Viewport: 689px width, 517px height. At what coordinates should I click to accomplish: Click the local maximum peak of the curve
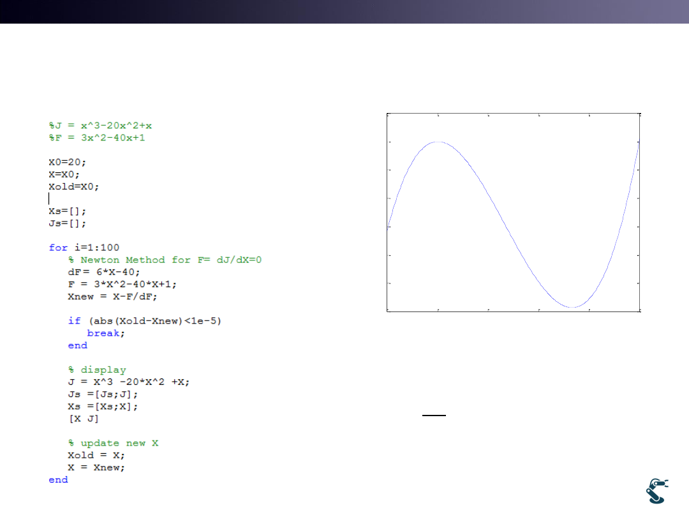click(438, 142)
